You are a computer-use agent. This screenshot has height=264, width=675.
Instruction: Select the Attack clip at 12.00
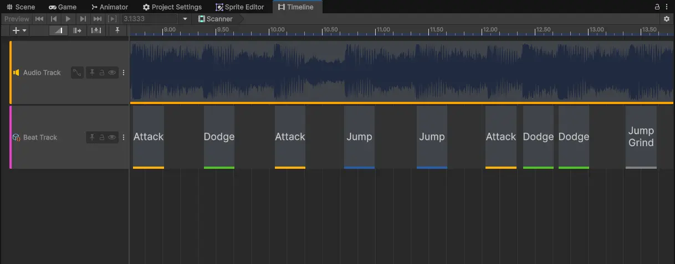[x=501, y=137]
